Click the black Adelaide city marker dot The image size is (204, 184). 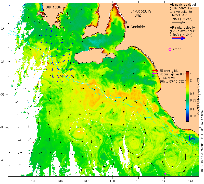pos(128,27)
